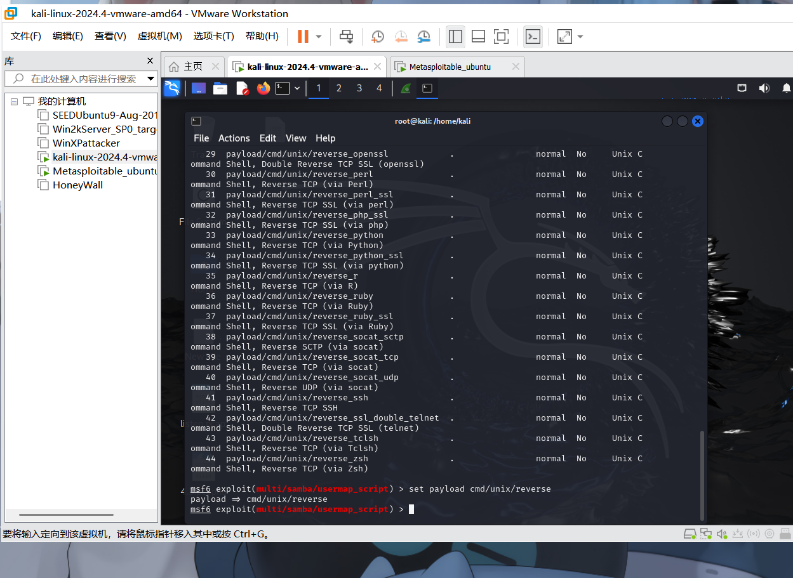The height and width of the screenshot is (578, 793).
Task: Launch Firefox from the Kali panel
Action: (263, 88)
